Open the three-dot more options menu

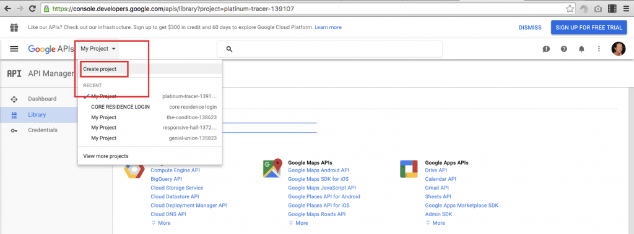point(599,49)
